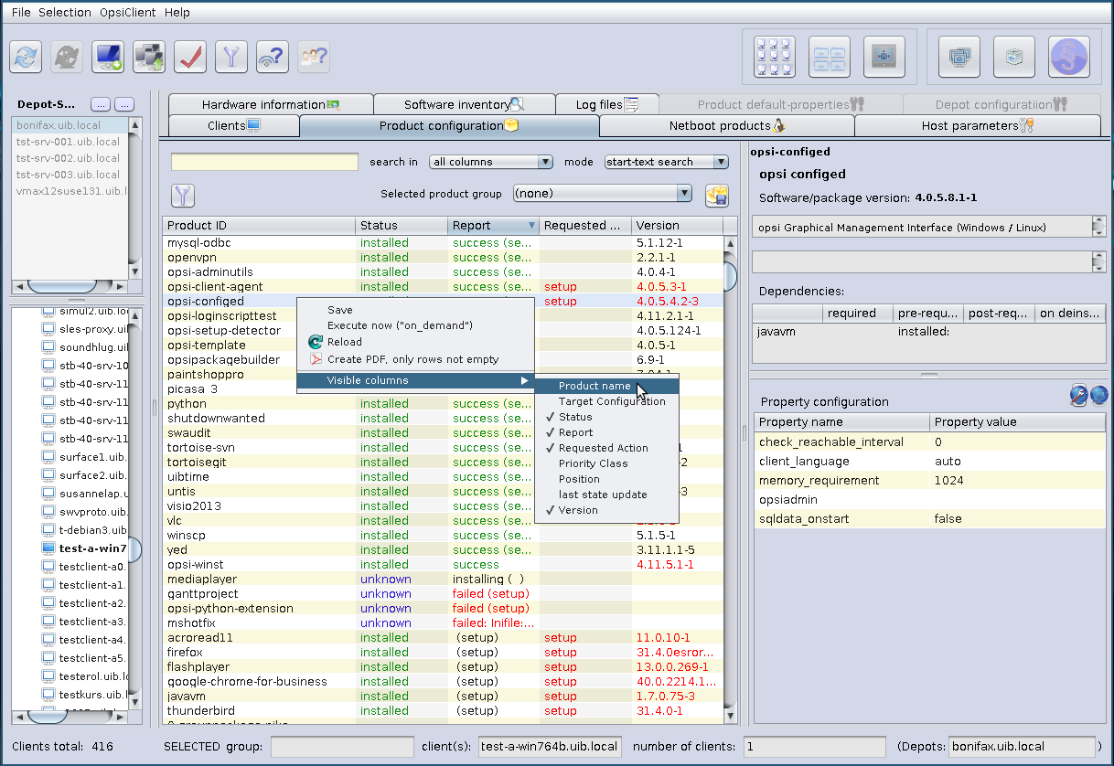Click the test-a-win7 client monitor icon
This screenshot has width=1114, height=766.
(x=48, y=548)
